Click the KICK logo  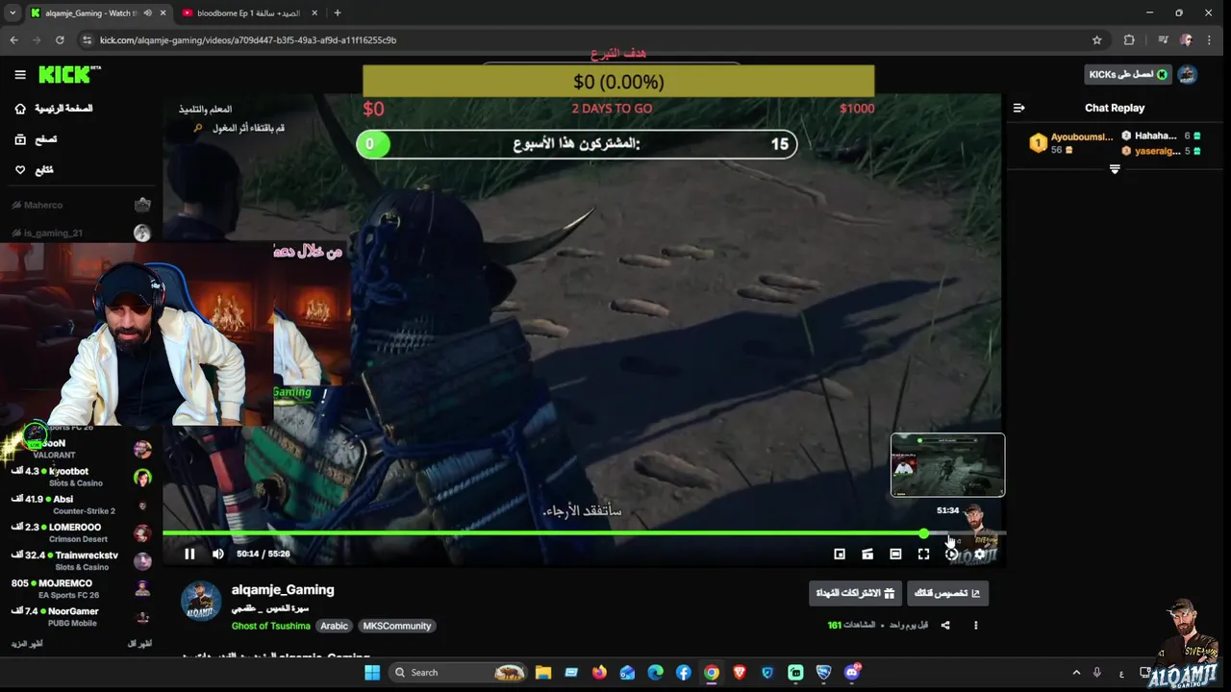[69, 74]
